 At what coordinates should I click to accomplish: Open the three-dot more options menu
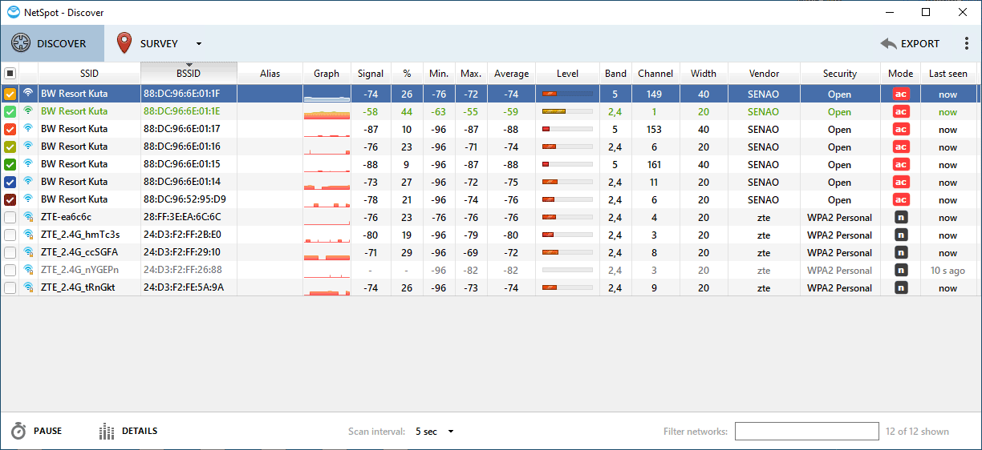click(967, 44)
